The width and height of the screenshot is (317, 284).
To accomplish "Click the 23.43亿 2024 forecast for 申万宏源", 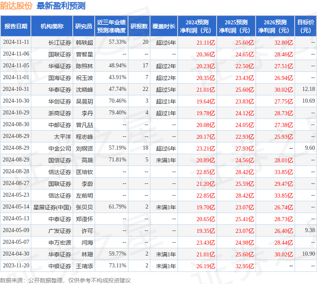I will tap(206, 243).
